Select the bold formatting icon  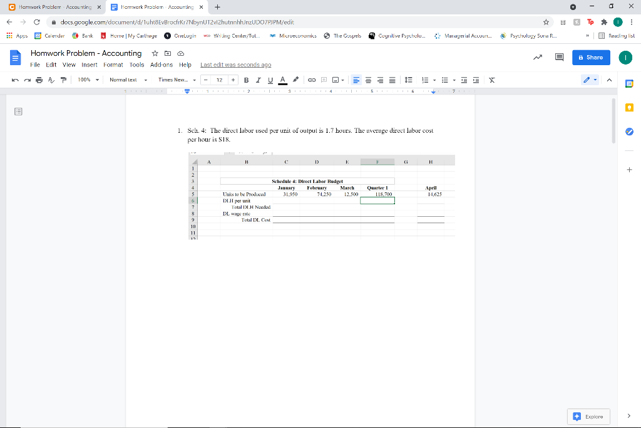tap(246, 80)
